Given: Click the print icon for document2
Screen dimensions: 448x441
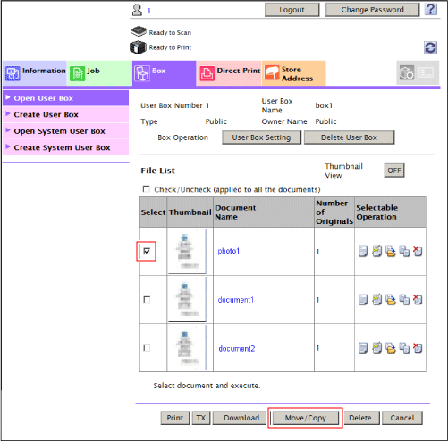Looking at the screenshot, I should [x=363, y=348].
